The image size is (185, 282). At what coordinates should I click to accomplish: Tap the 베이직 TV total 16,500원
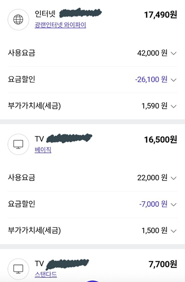(160, 139)
